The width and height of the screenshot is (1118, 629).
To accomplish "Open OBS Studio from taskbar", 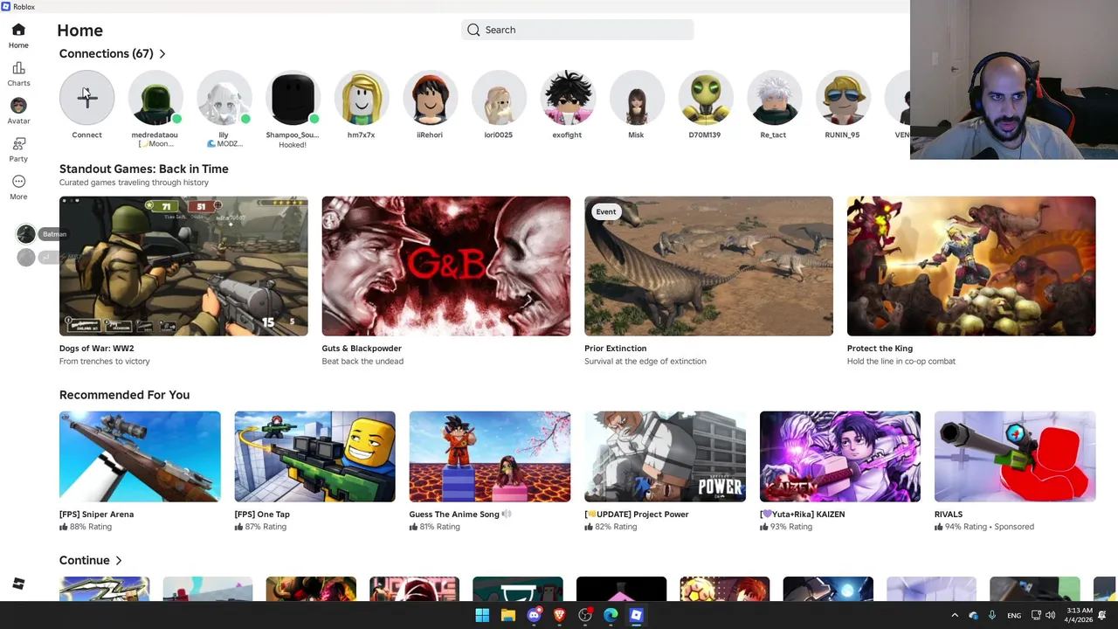I will pos(585,615).
